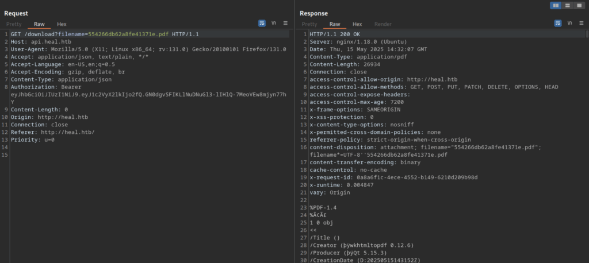Open the Response pane options menu
Viewport: 589px width, 263px height.
click(580, 24)
